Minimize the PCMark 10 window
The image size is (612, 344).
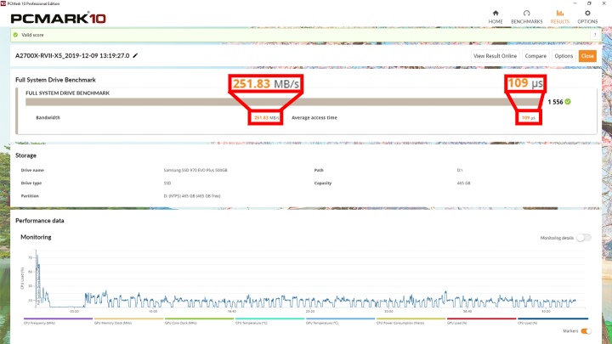[x=575, y=3]
